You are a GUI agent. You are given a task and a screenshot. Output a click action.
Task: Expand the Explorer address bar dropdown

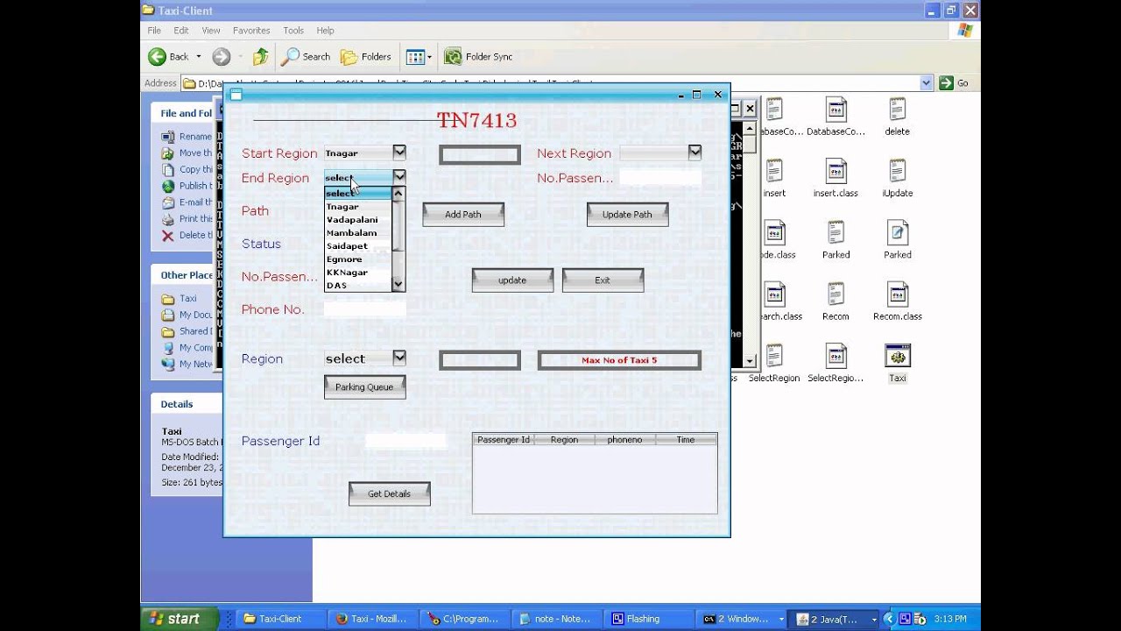927,83
